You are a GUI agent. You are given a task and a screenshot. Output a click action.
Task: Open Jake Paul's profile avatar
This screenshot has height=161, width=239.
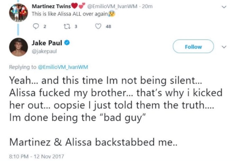(19, 47)
